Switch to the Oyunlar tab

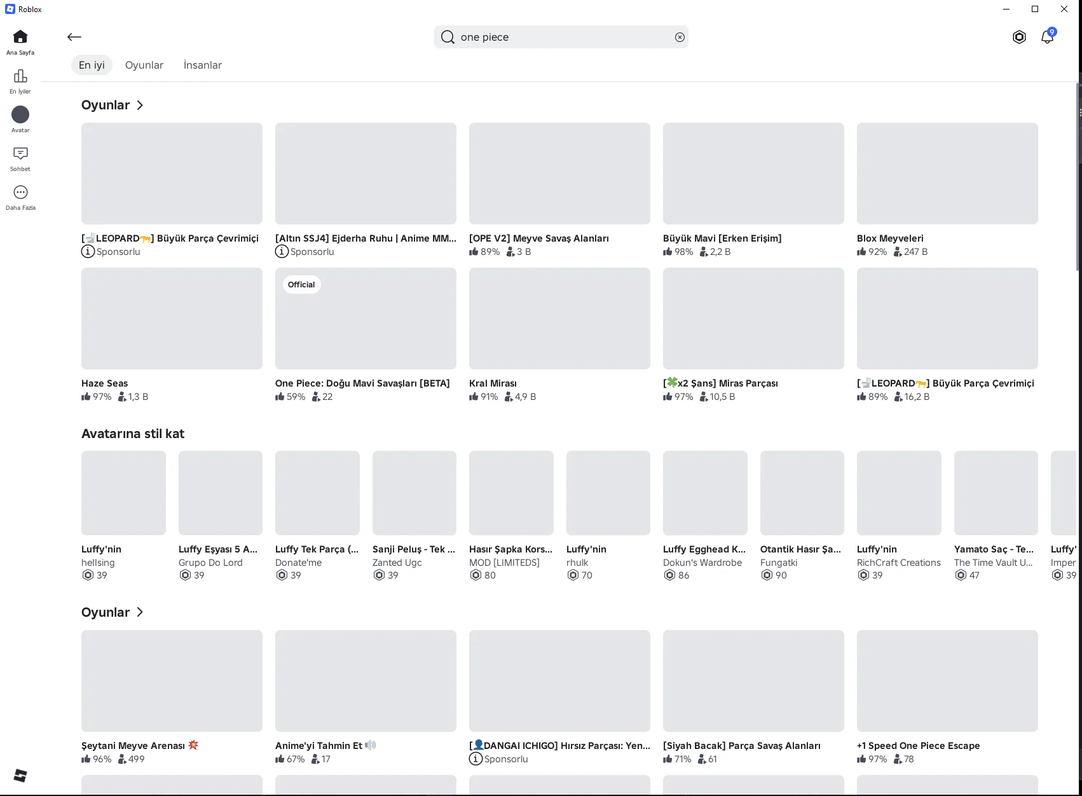click(x=144, y=65)
